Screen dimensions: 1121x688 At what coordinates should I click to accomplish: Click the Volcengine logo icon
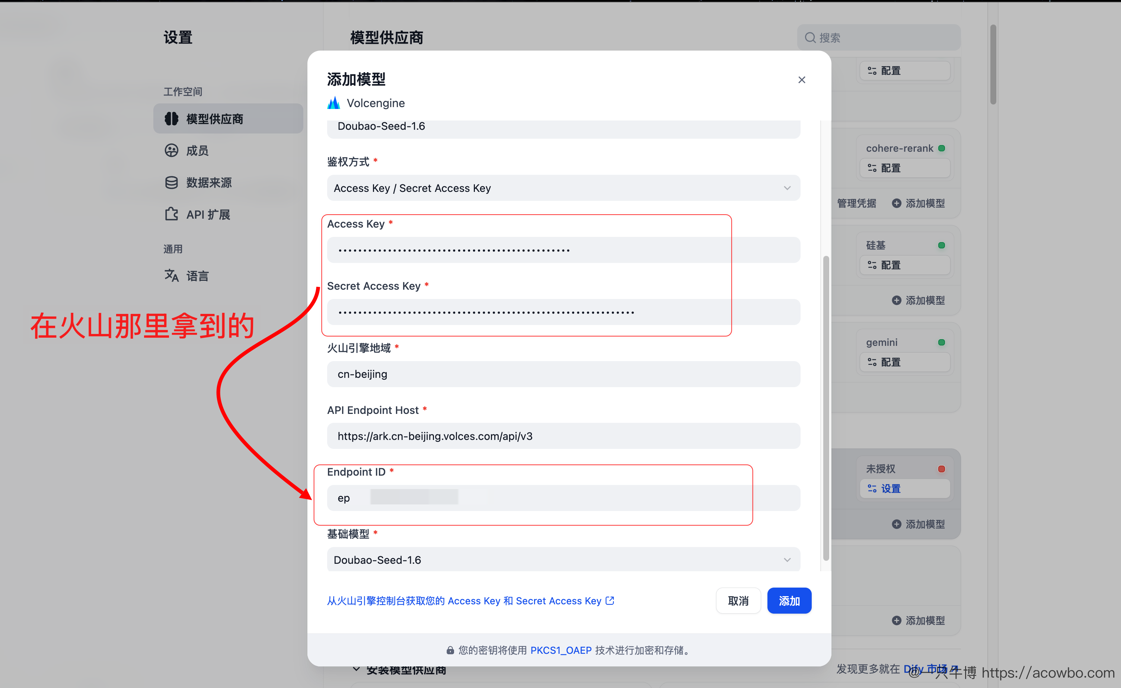334,103
